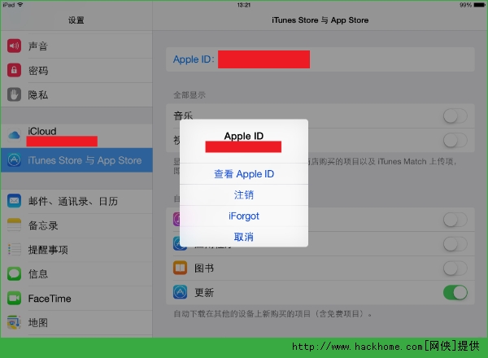Tap the FaceTime camera icon
Viewport: 488px width, 358px height.
[x=14, y=299]
